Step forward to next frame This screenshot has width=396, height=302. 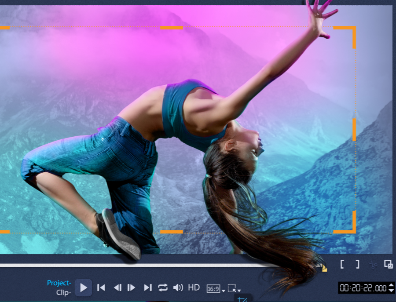131,287
